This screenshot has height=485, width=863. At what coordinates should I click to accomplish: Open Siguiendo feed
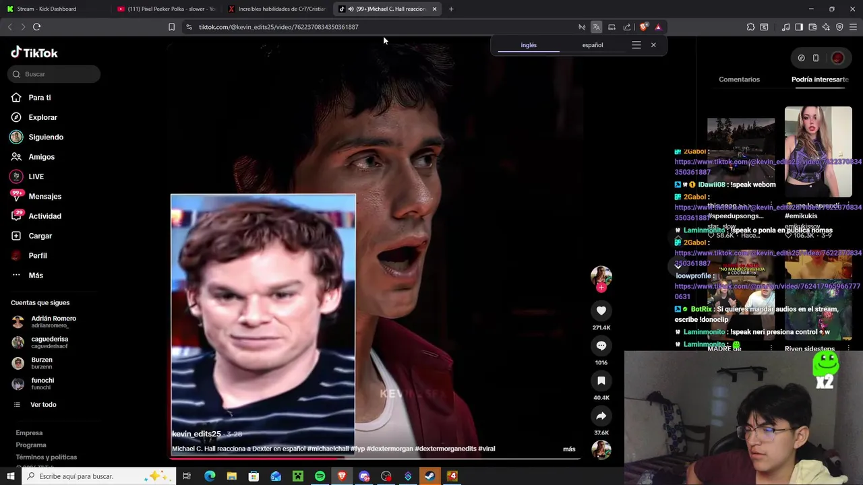click(45, 137)
